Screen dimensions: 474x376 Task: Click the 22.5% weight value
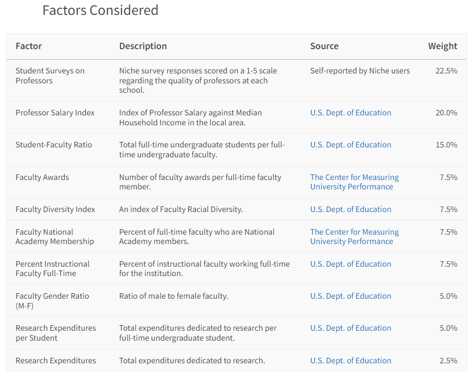point(446,71)
